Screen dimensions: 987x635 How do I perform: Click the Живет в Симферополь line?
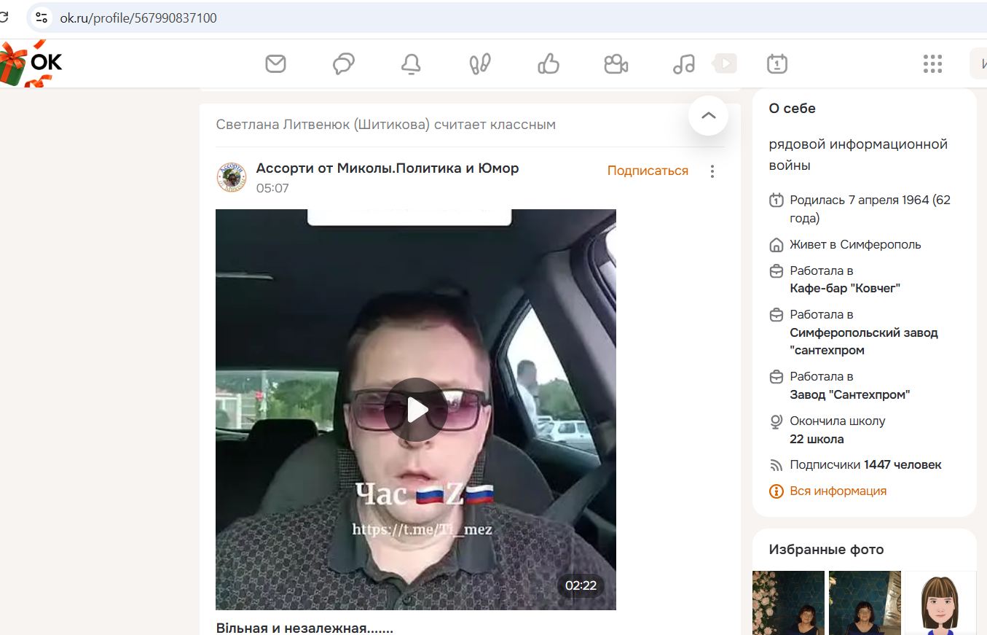pyautogui.click(x=855, y=244)
